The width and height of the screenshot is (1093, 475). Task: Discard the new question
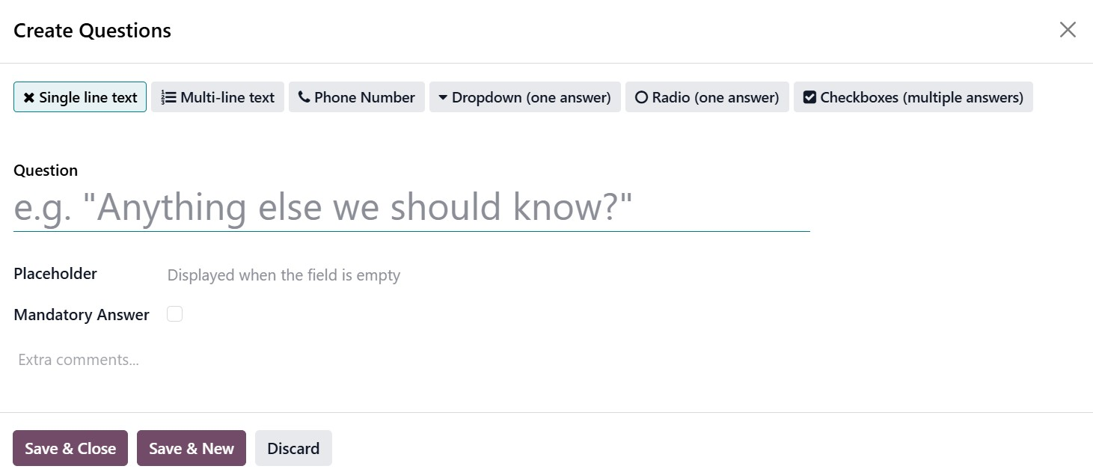(x=293, y=448)
